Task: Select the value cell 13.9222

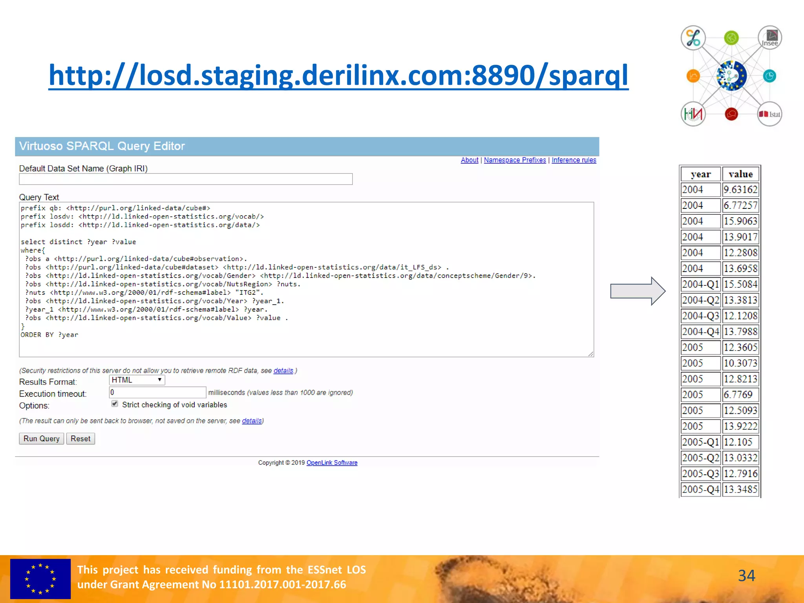Action: pos(740,426)
